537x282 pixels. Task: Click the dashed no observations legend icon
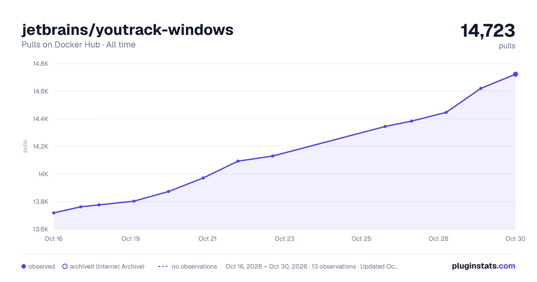click(x=163, y=266)
